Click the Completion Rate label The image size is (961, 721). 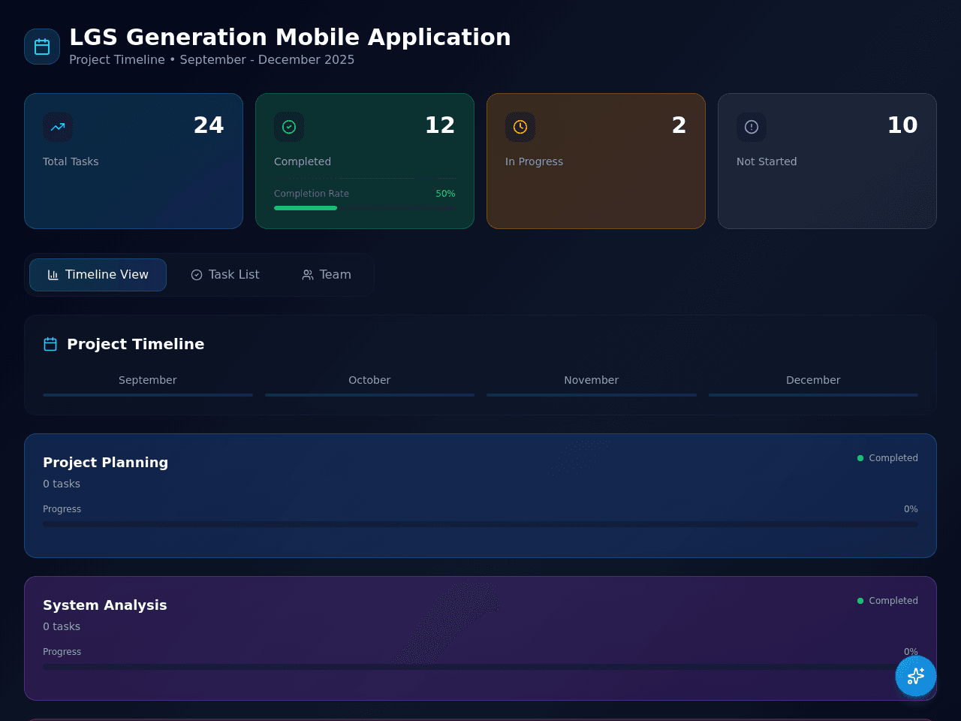[312, 194]
